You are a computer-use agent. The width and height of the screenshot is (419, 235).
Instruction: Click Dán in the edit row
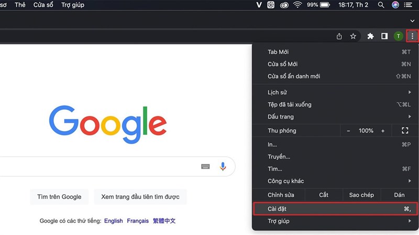(x=399, y=195)
